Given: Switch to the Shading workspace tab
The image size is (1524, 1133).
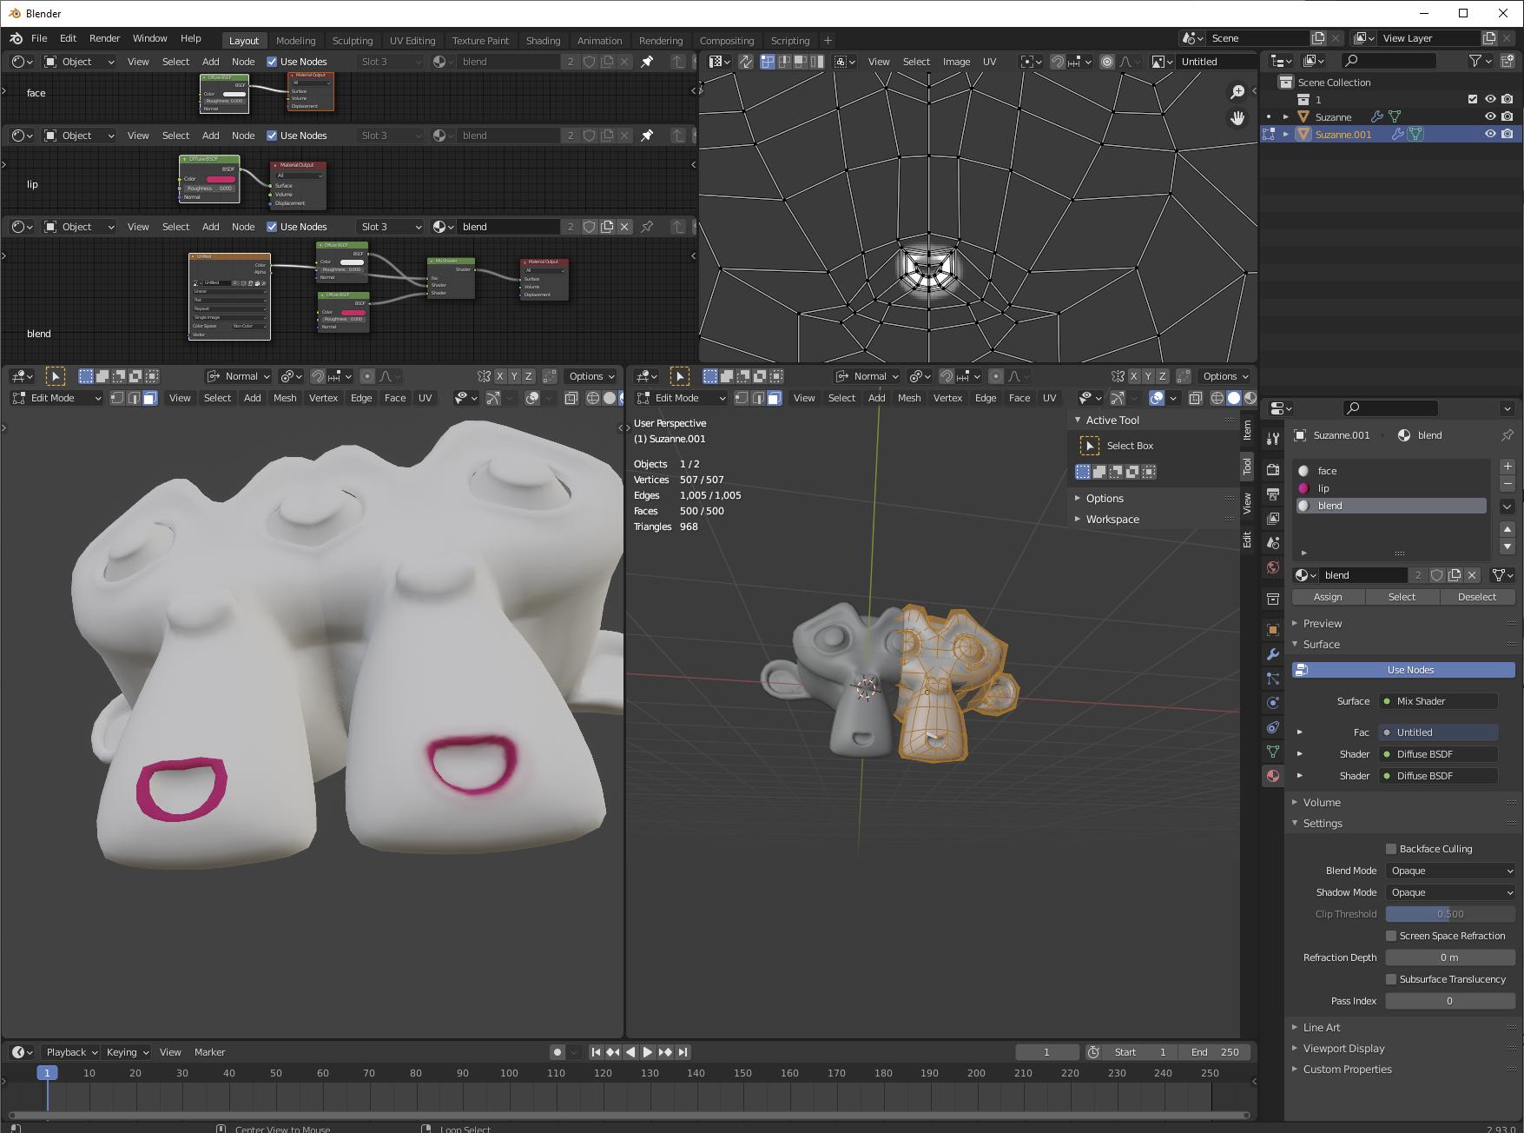Looking at the screenshot, I should click(543, 40).
